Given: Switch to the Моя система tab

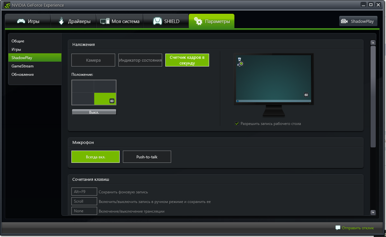Looking at the screenshot, I should 120,22.
